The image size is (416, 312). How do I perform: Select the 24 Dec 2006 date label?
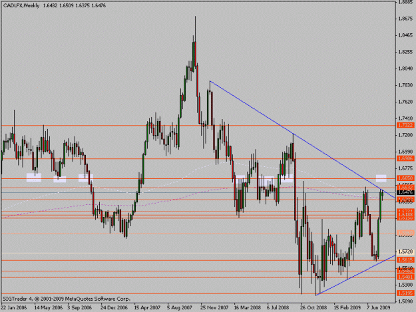pos(114,307)
